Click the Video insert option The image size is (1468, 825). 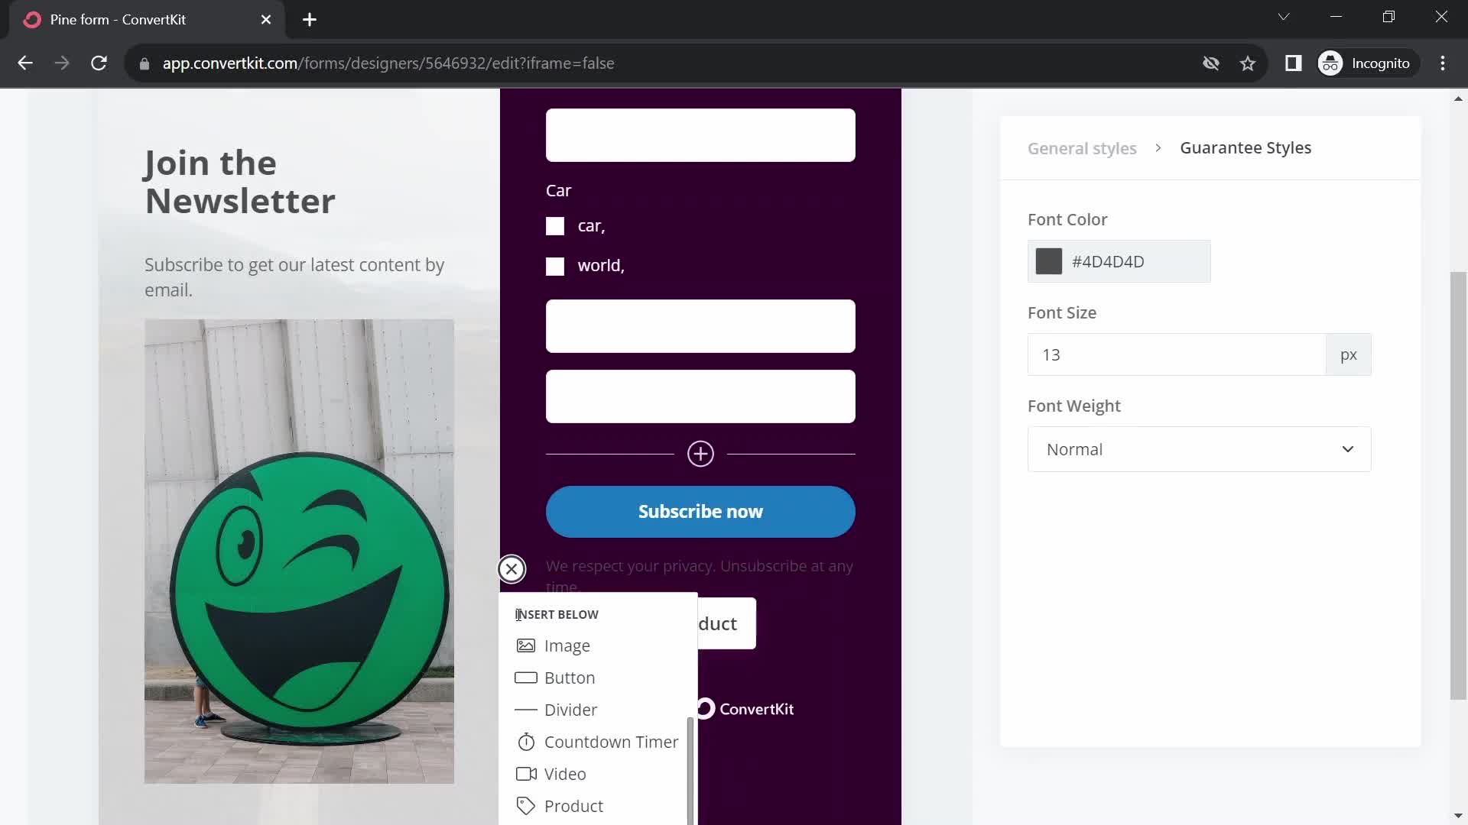tap(564, 774)
